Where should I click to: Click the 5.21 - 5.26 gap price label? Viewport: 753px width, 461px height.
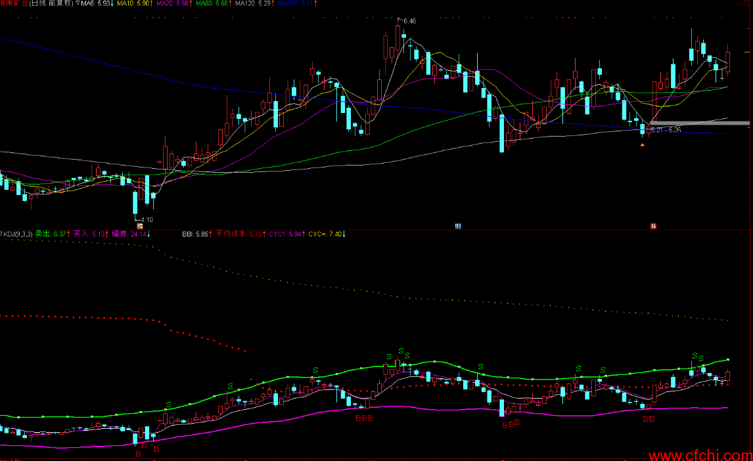[x=666, y=130]
